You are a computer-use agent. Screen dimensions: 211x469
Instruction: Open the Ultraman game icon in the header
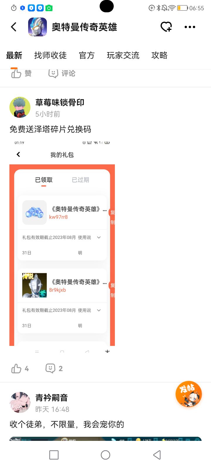[38, 27]
